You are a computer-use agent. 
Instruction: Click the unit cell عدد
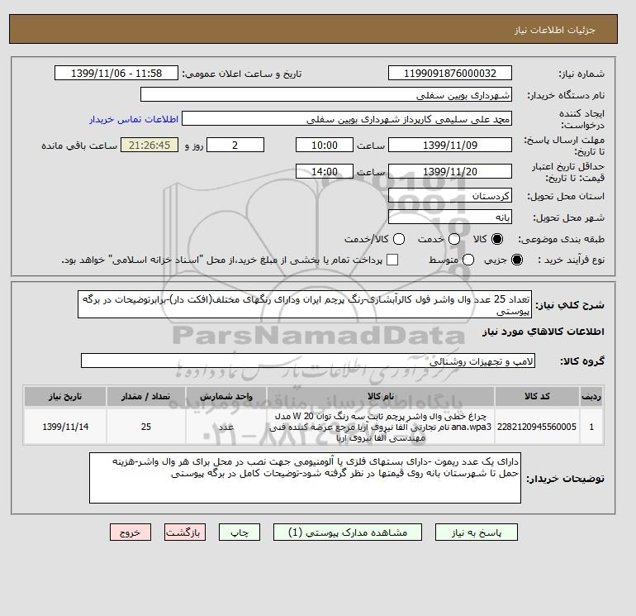(x=226, y=427)
